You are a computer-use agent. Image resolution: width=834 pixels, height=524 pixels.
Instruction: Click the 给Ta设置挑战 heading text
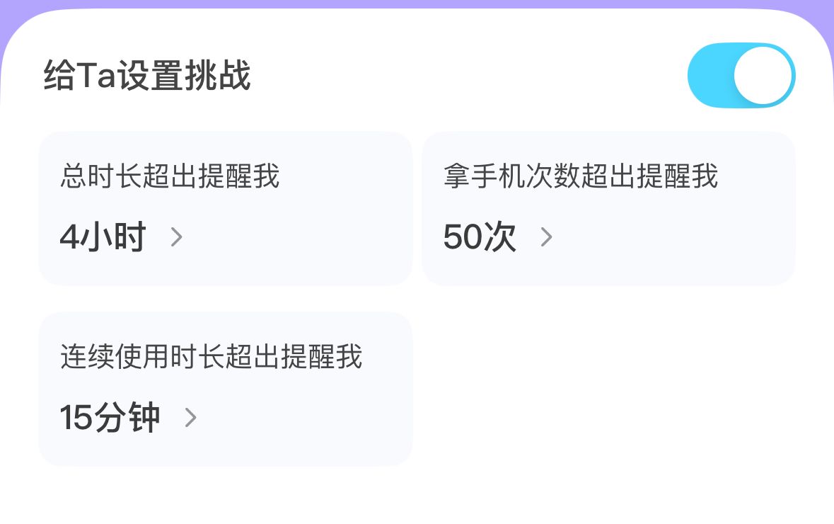147,76
